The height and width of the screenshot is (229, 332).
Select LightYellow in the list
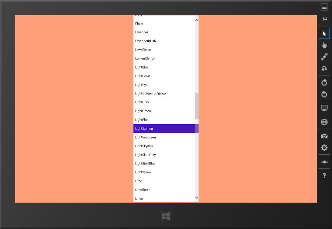point(164,172)
